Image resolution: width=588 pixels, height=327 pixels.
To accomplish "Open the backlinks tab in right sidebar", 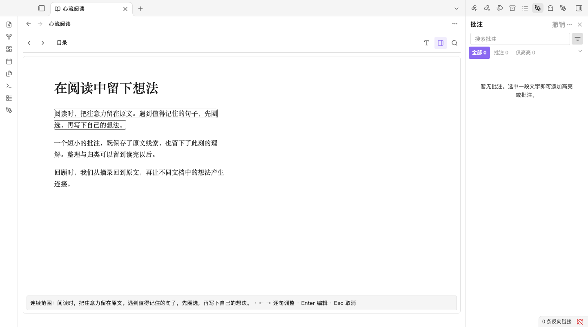I will pyautogui.click(x=474, y=8).
